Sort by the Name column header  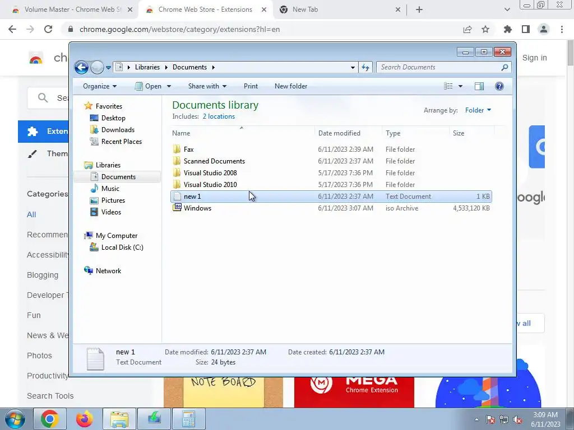click(x=242, y=133)
